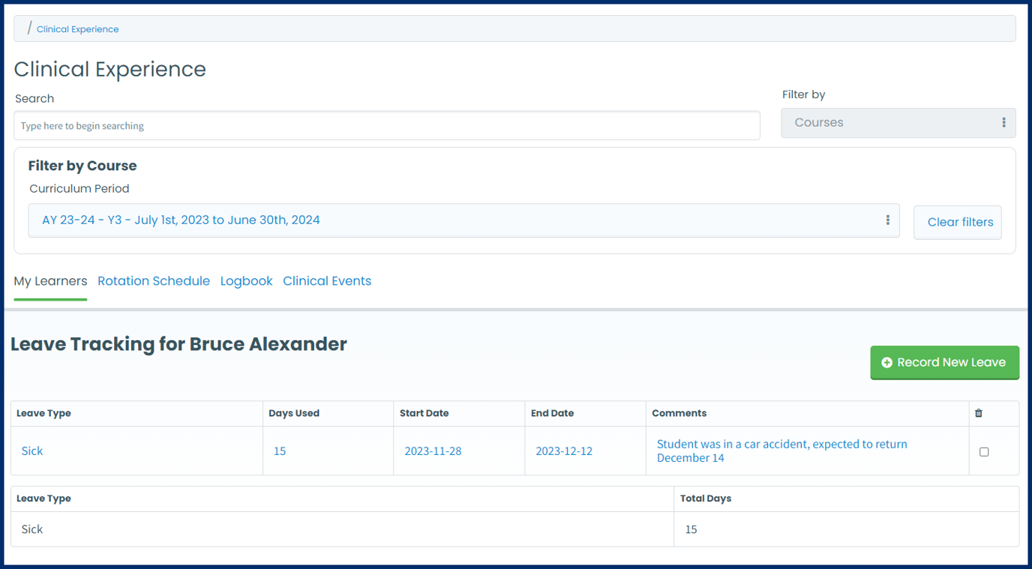Viewport: 1032px width, 569px height.
Task: Check the Sick leave row checkbox
Action: click(984, 452)
